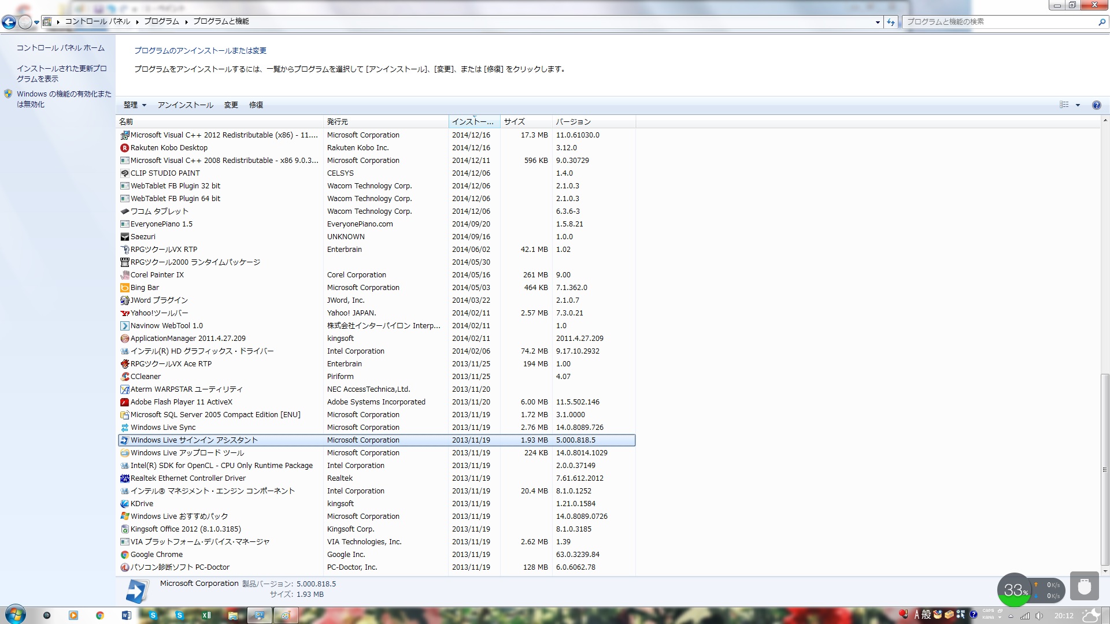The image size is (1110, 624).
Task: Click アンインストール in the toolbar
Action: pyautogui.click(x=186, y=105)
